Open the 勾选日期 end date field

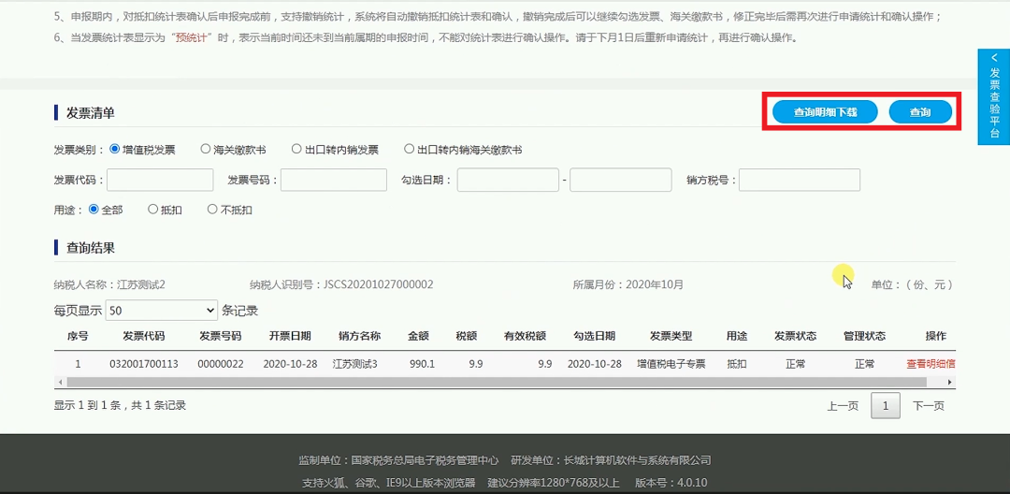pos(621,180)
